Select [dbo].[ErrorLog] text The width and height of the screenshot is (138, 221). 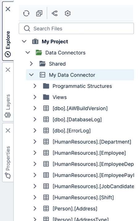[71, 131]
